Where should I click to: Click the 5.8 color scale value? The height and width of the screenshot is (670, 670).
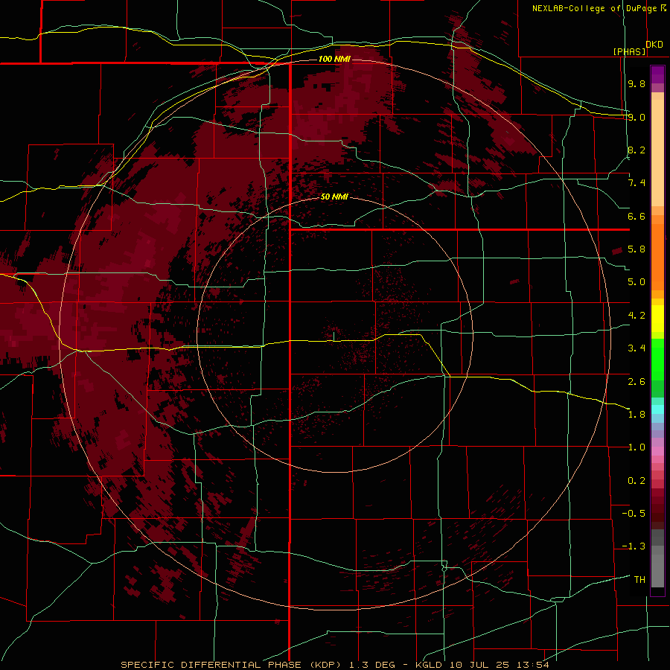click(x=636, y=249)
